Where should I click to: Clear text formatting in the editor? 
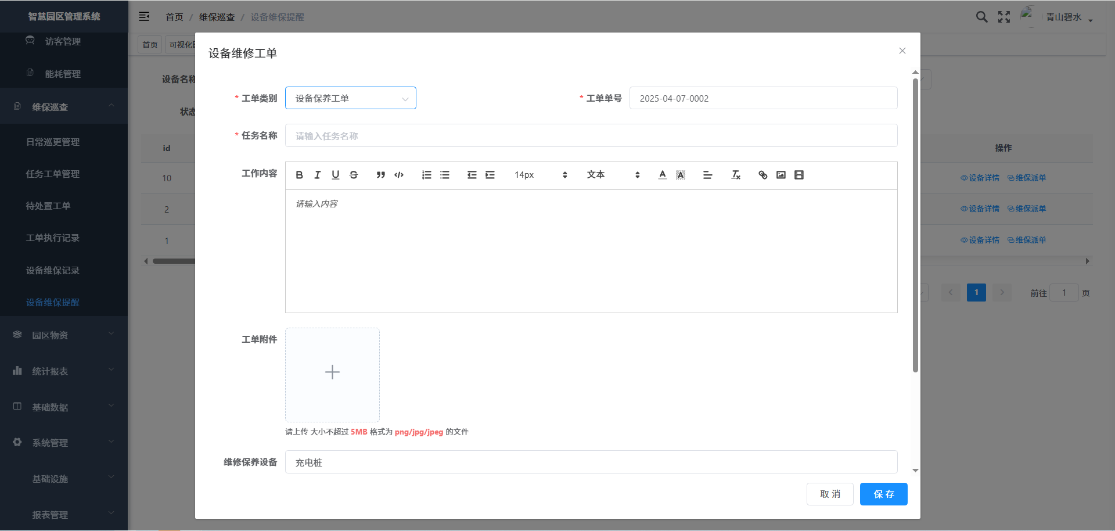(735, 175)
